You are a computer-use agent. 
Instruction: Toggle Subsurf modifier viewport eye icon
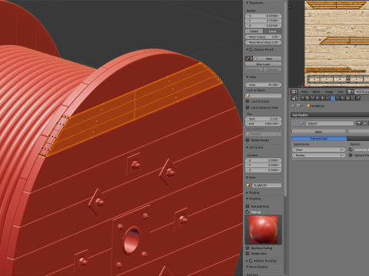click(x=365, y=123)
